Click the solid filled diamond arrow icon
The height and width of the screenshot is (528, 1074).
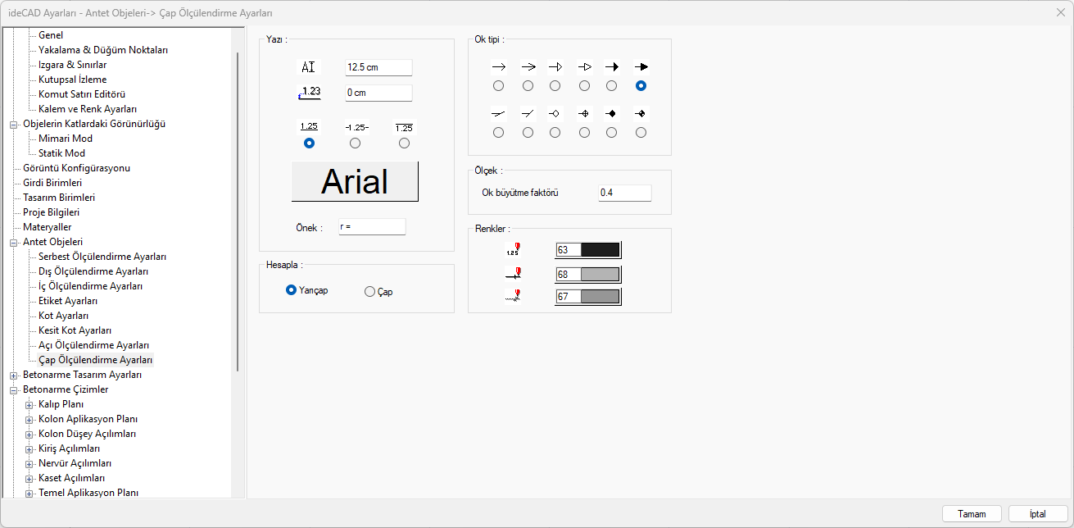pyautogui.click(x=611, y=114)
